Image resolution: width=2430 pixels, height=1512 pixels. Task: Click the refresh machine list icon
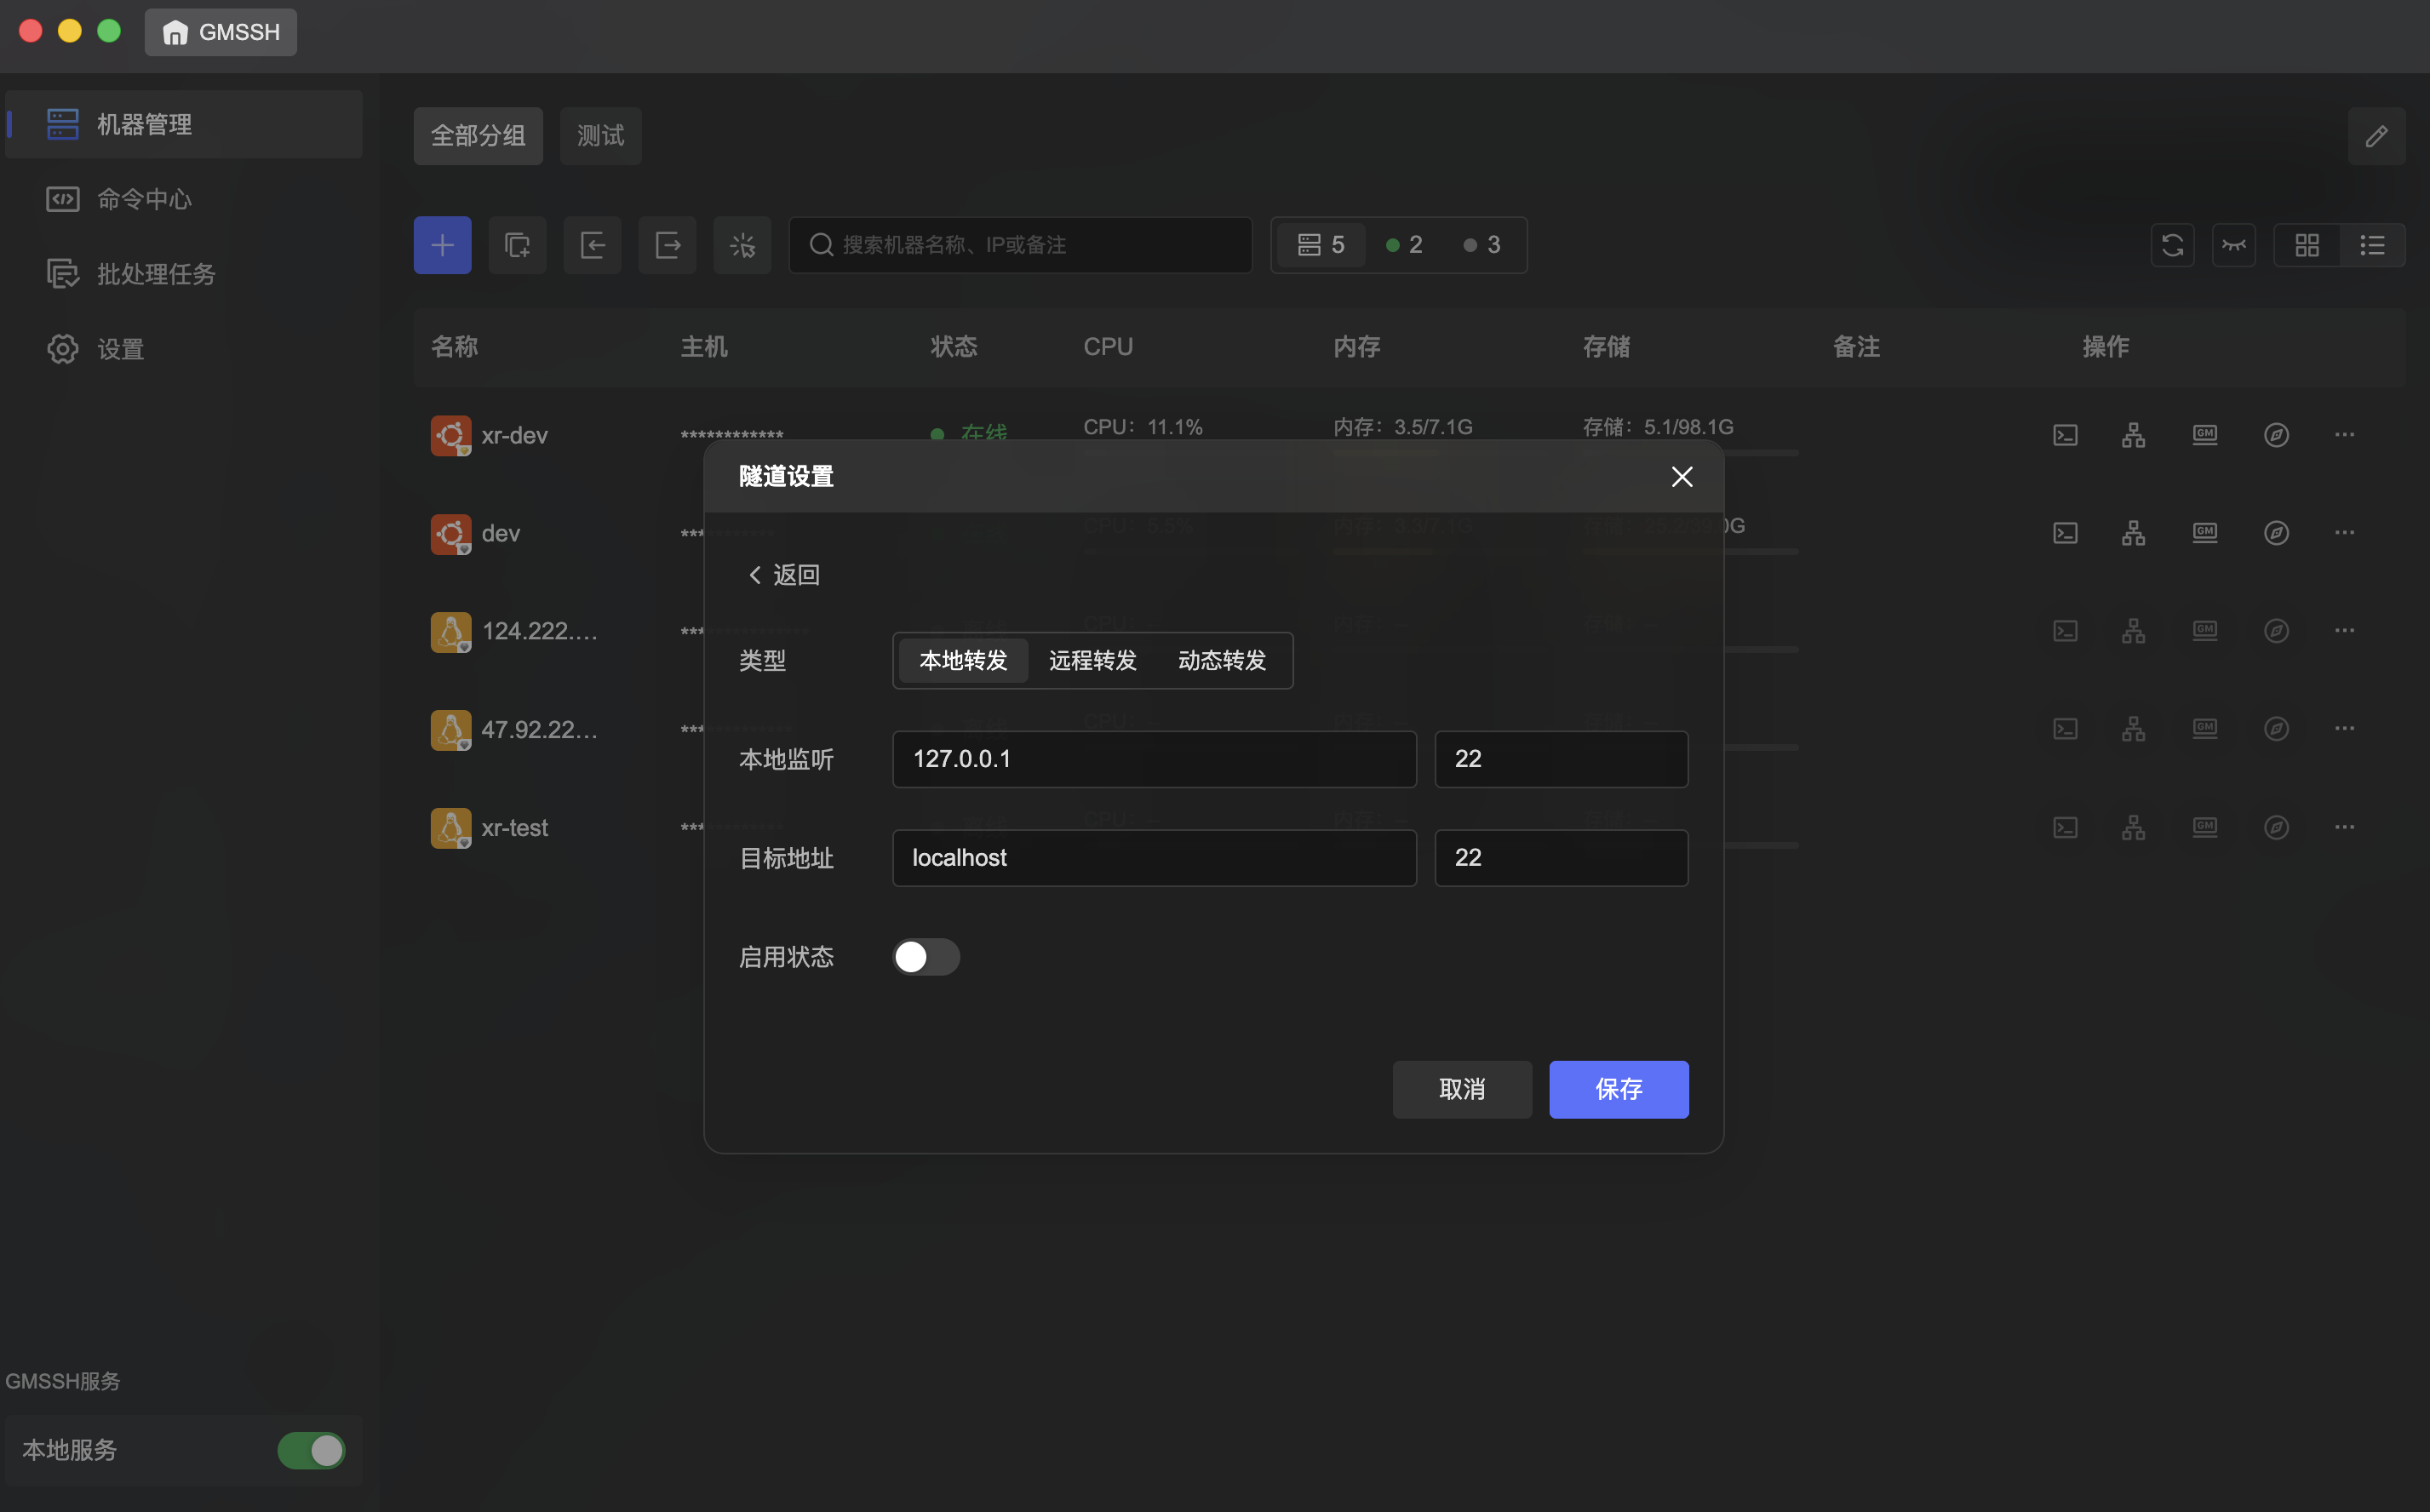click(x=2172, y=245)
